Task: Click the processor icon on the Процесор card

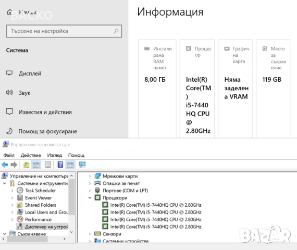Action: tap(188, 48)
